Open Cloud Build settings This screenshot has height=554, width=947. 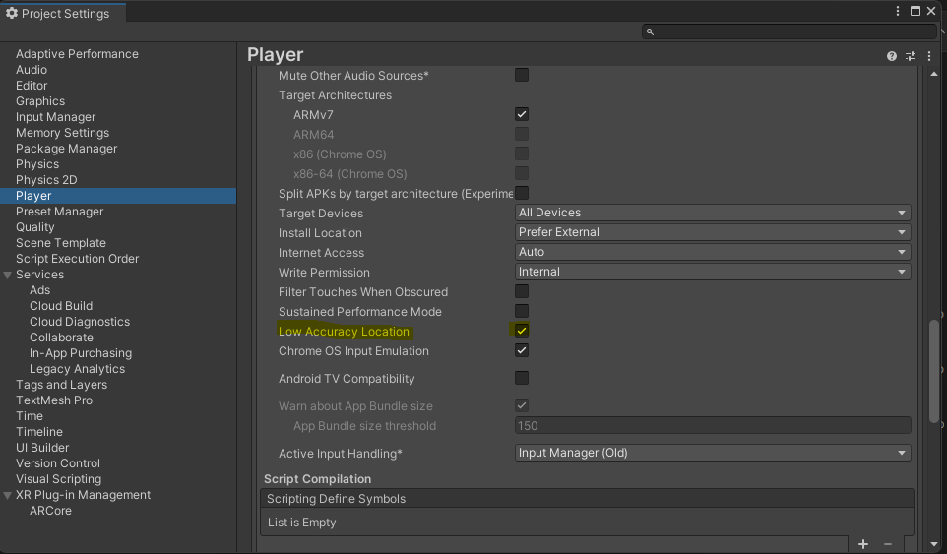click(x=61, y=305)
